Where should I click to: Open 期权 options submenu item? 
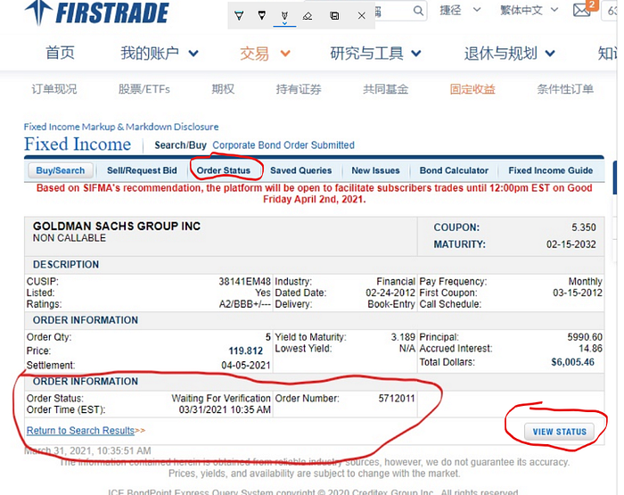click(223, 89)
